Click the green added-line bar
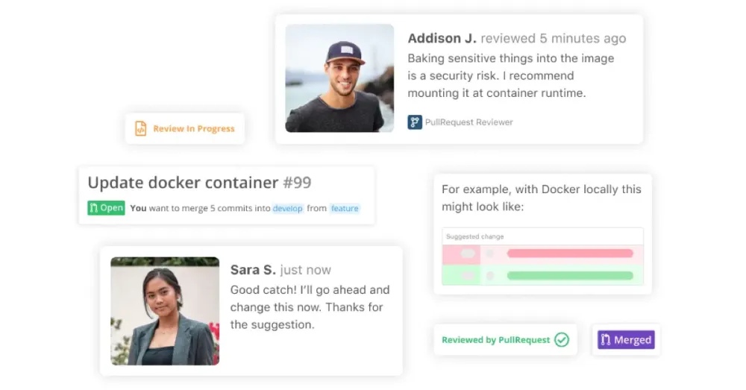This screenshot has width=746, height=390. click(x=569, y=275)
